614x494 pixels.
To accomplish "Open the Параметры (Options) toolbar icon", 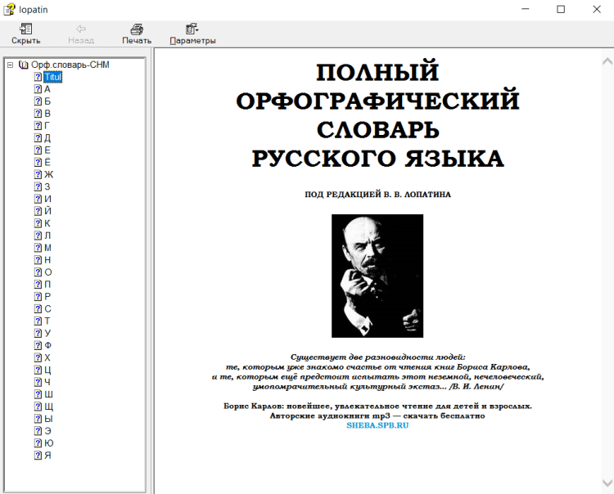I will [192, 29].
